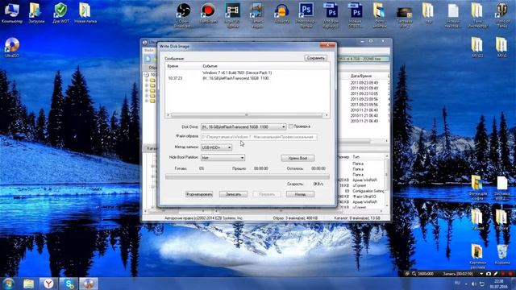Click the volume speaker tray icon

(474, 284)
